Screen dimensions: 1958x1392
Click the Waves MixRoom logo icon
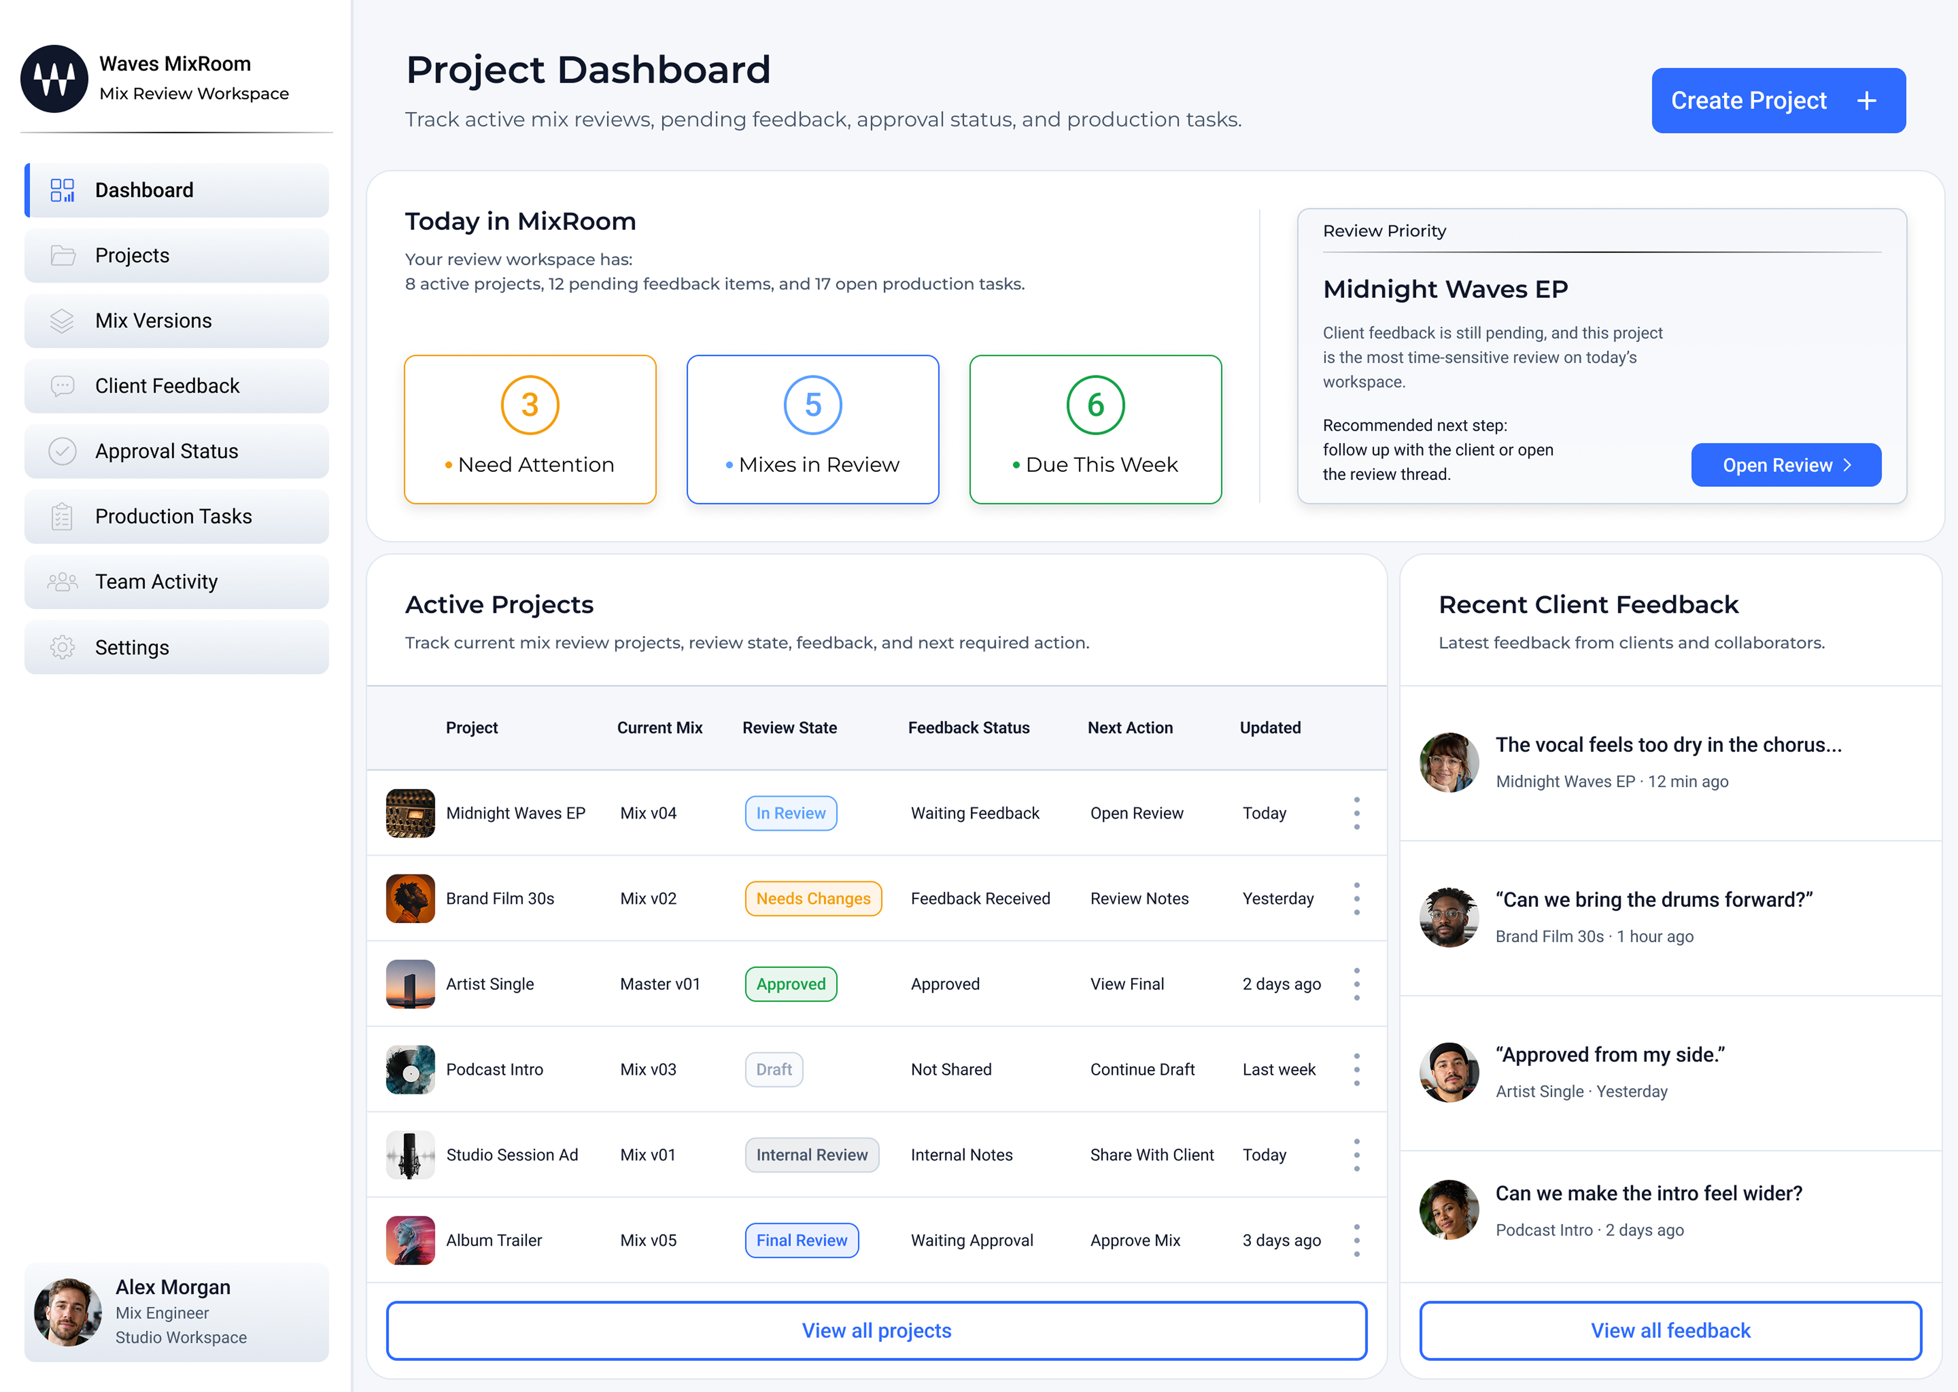click(x=54, y=79)
